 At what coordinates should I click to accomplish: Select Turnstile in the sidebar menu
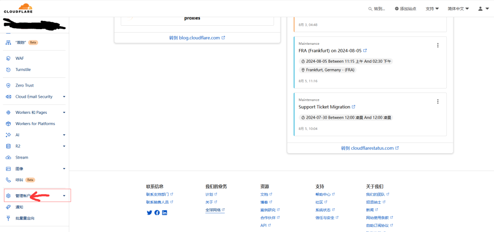click(23, 70)
